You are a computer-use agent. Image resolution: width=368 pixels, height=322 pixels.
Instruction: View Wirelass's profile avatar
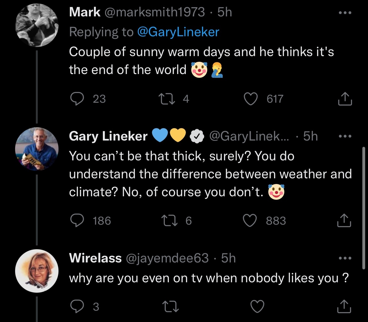coord(37,272)
